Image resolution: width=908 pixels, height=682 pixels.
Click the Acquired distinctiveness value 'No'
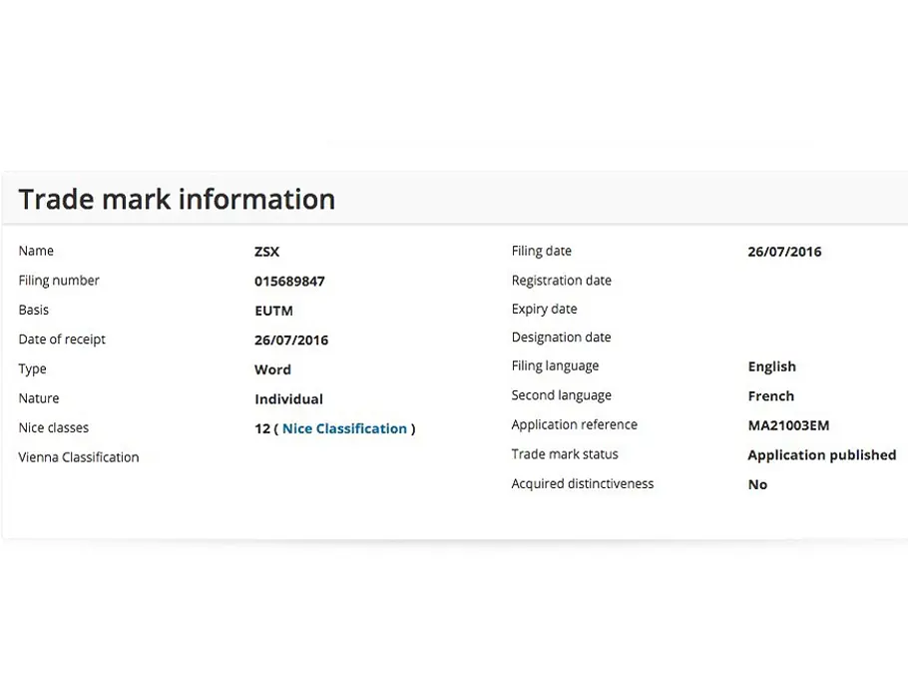coord(757,485)
